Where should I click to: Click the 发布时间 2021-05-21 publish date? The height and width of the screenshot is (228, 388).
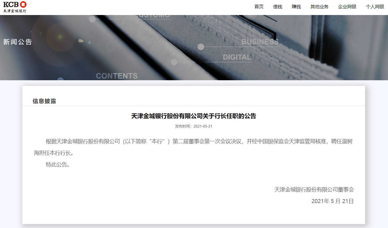coord(193,126)
